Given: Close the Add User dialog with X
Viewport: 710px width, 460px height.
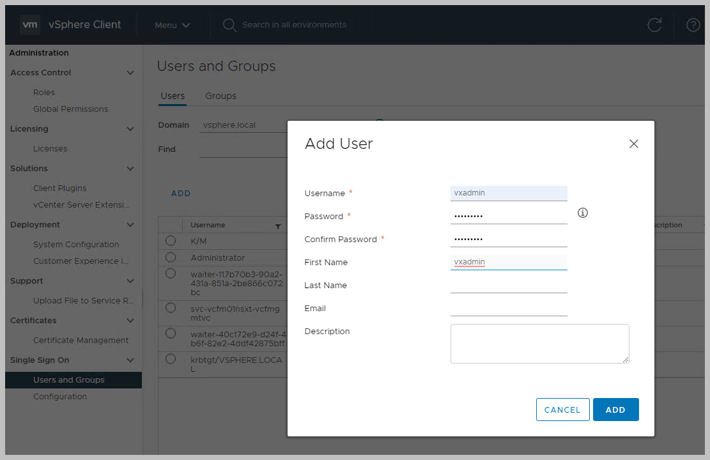Looking at the screenshot, I should pyautogui.click(x=633, y=144).
